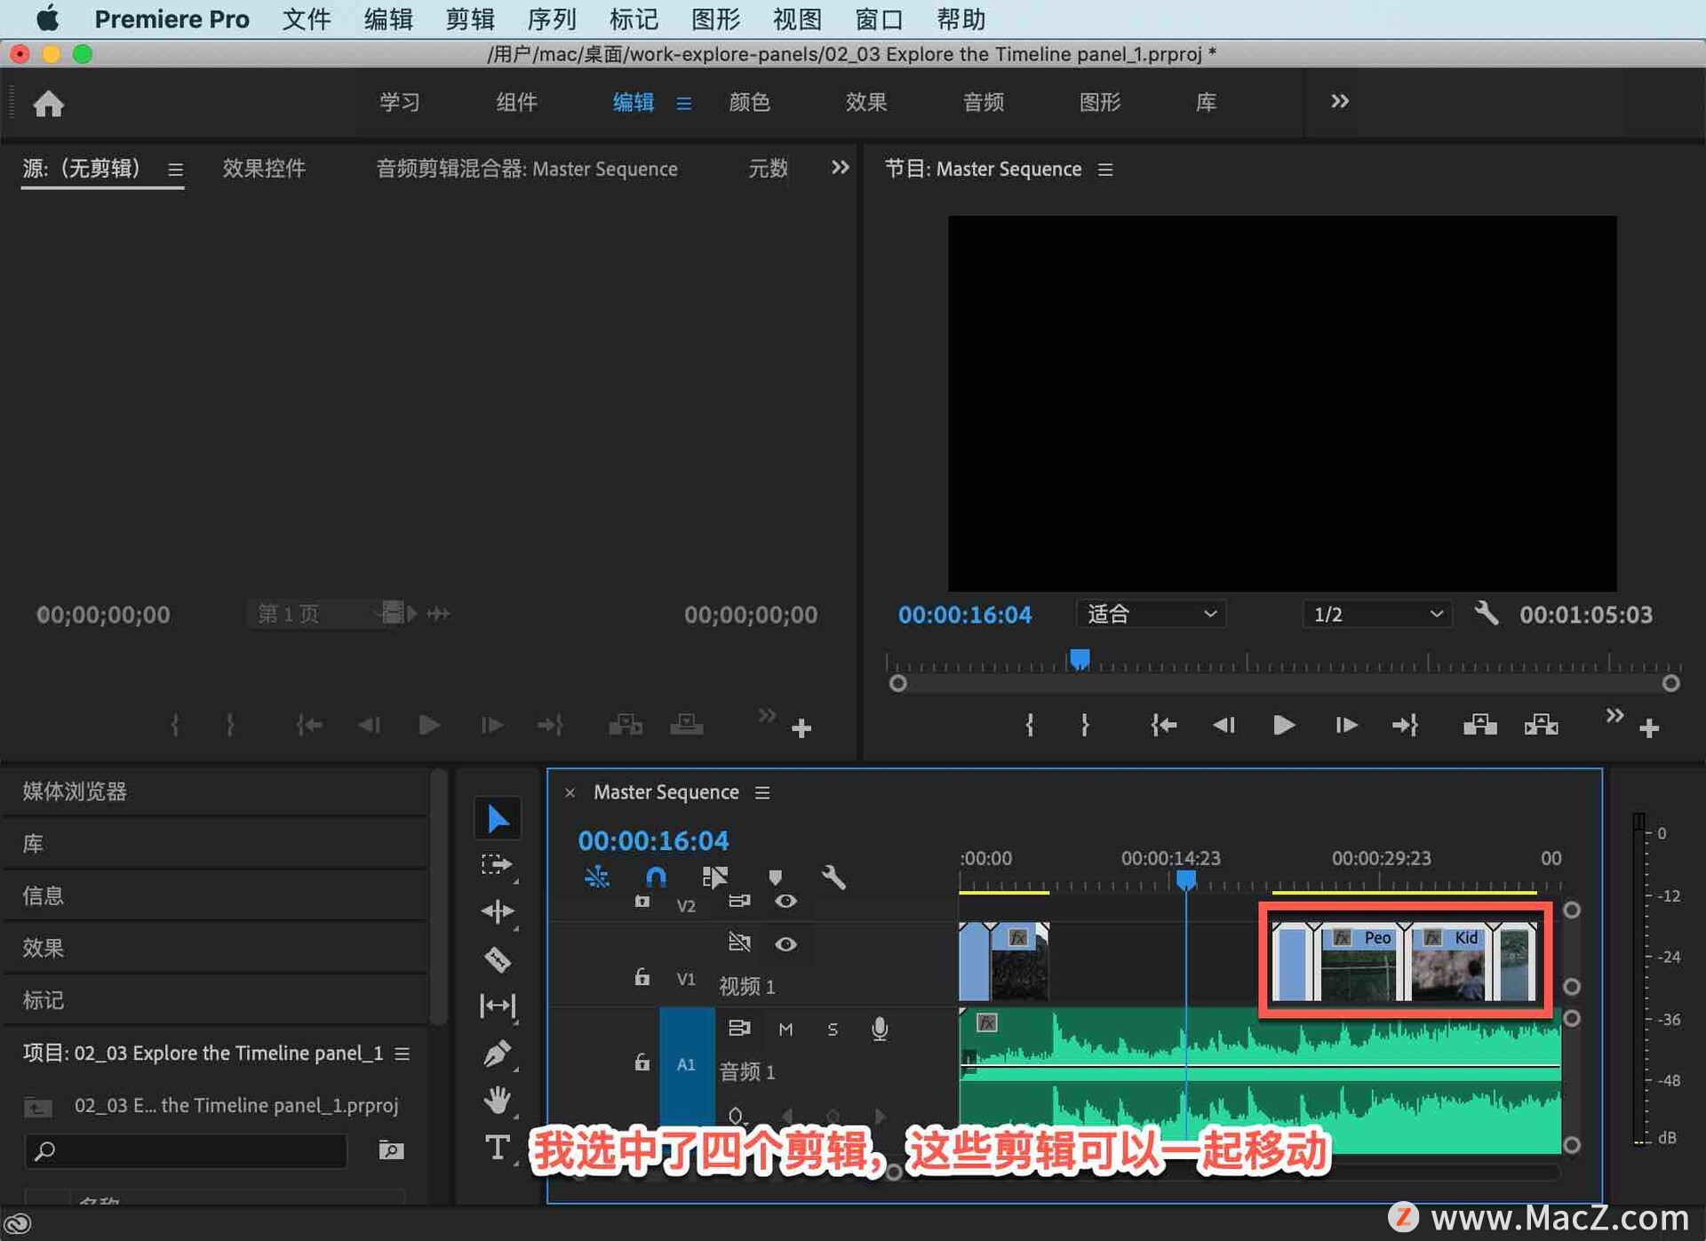Click the Extract button in Program monitor
This screenshot has width=1706, height=1241.
click(1541, 725)
